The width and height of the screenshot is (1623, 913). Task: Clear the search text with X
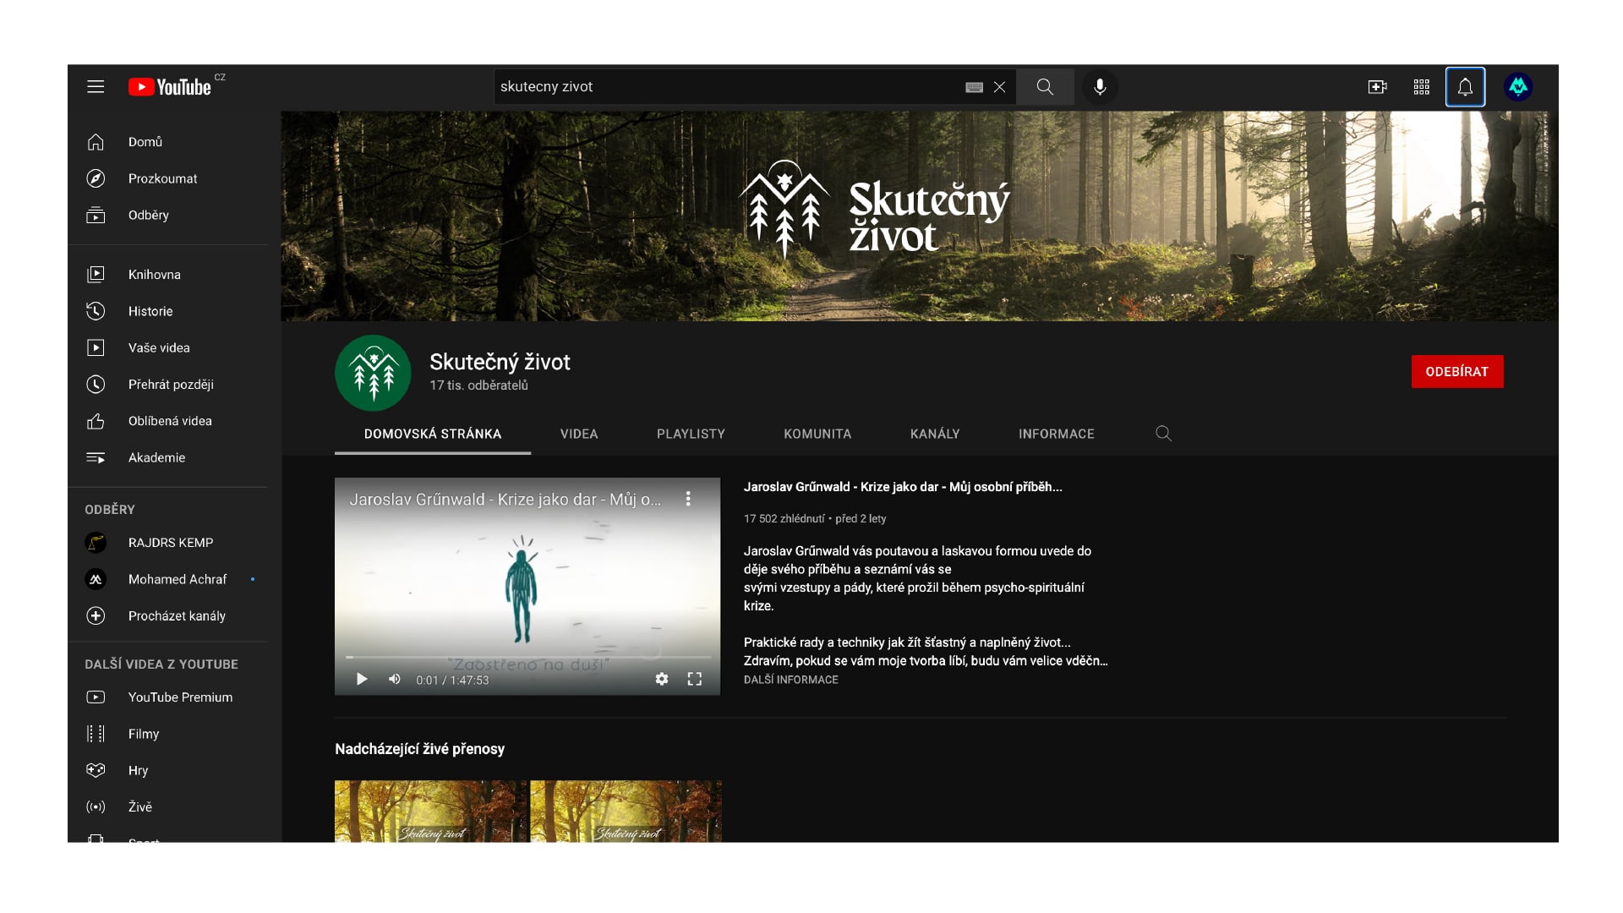coord(999,87)
